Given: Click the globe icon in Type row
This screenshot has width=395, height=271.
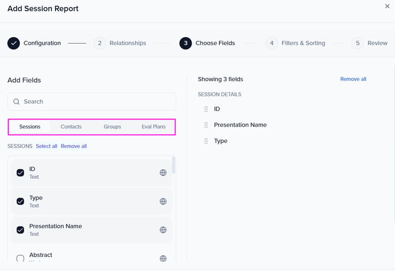Looking at the screenshot, I should [163, 201].
